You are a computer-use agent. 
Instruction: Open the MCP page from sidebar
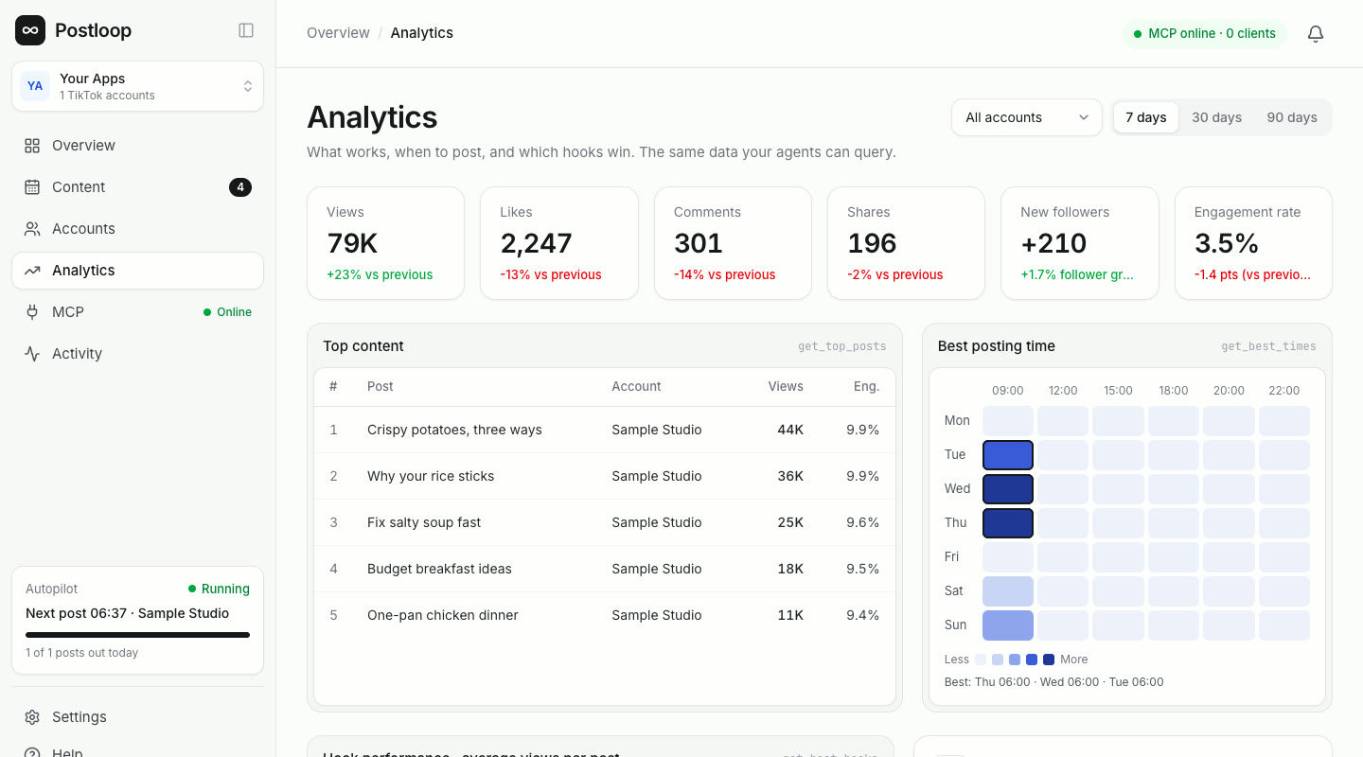137,311
